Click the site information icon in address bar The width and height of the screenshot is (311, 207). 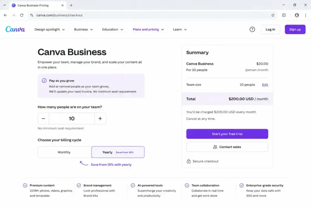click(x=32, y=15)
